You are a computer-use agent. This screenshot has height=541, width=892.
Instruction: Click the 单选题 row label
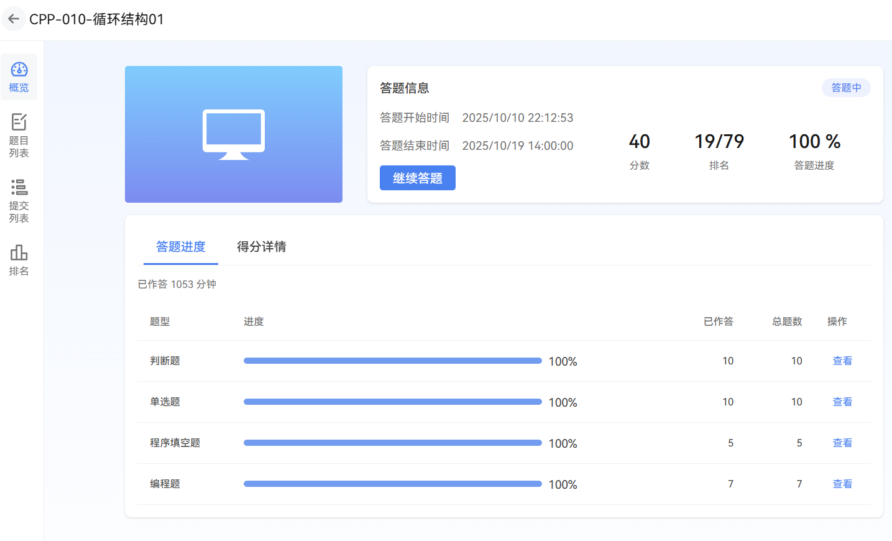tap(165, 402)
